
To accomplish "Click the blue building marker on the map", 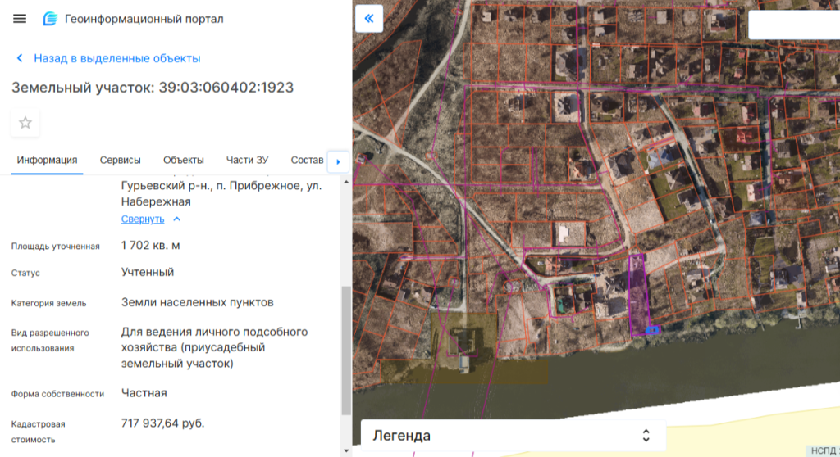I will pyautogui.click(x=652, y=330).
